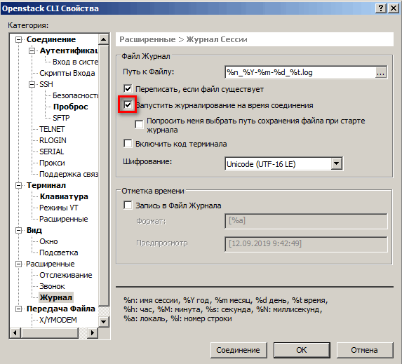Image resolution: width=402 pixels, height=364 pixels.
Task: Collapse the Соединение tree node
Action: pos(18,39)
